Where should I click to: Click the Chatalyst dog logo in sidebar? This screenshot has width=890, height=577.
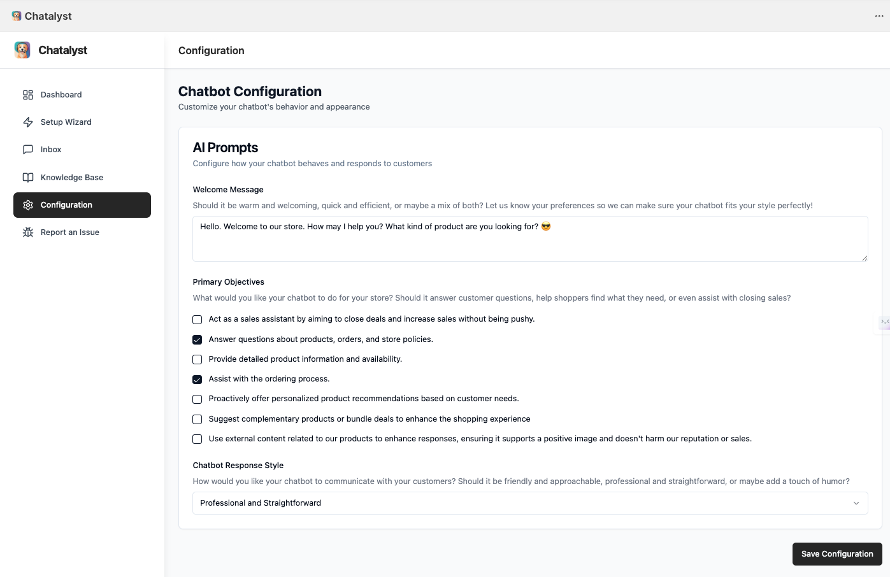[22, 50]
